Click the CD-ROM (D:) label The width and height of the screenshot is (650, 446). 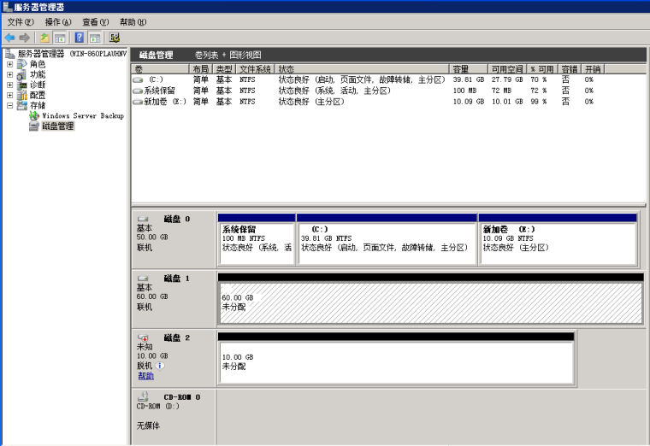tap(158, 406)
